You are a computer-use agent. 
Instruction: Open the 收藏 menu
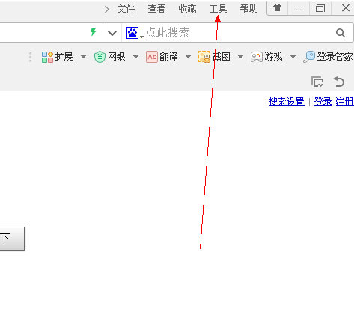pos(187,9)
